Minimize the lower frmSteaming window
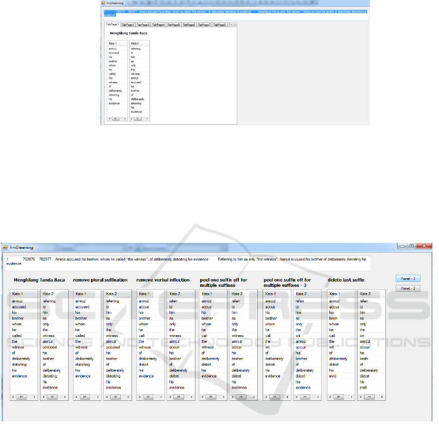Image resolution: width=439 pixels, height=432 pixels. pyautogui.click(x=403, y=246)
